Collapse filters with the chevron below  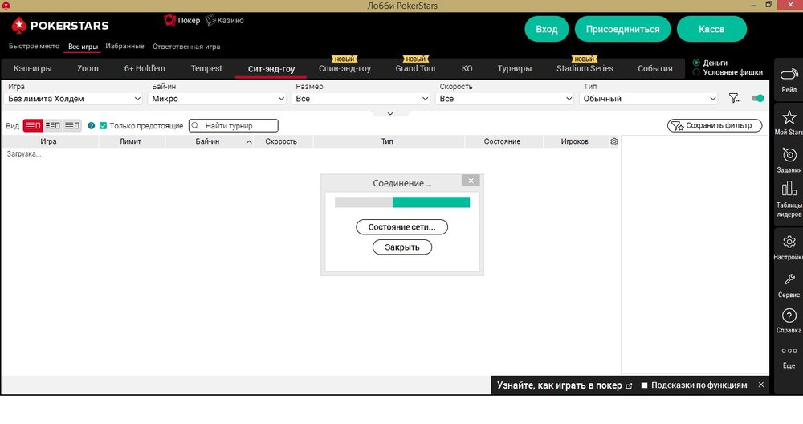coord(390,113)
